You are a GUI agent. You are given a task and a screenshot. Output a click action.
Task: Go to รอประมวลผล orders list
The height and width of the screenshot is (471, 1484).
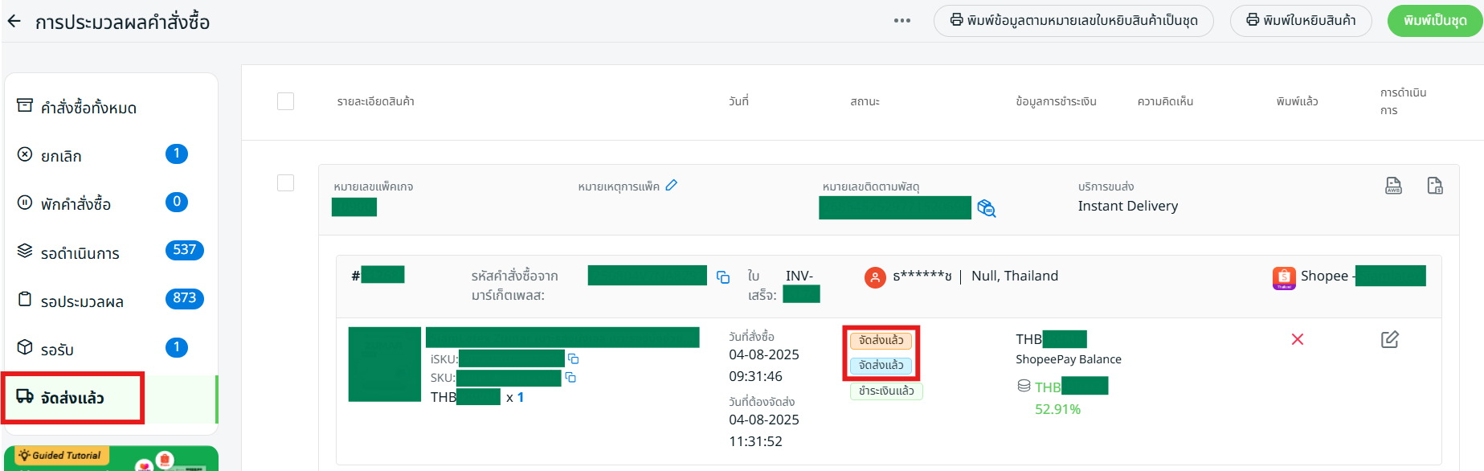pyautogui.click(x=82, y=301)
